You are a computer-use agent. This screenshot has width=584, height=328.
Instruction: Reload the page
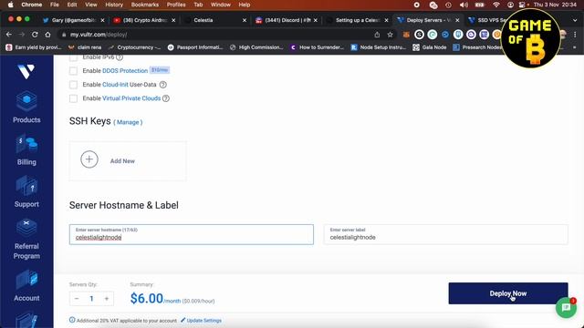tap(35, 35)
